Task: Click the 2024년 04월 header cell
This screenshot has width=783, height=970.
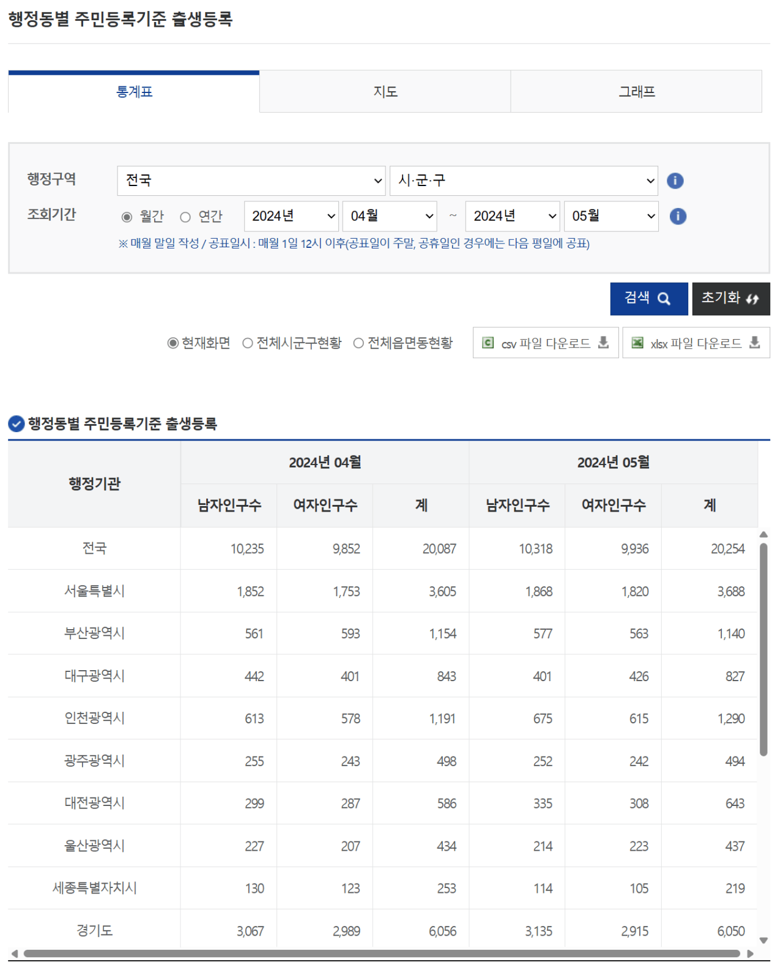Action: tap(325, 463)
